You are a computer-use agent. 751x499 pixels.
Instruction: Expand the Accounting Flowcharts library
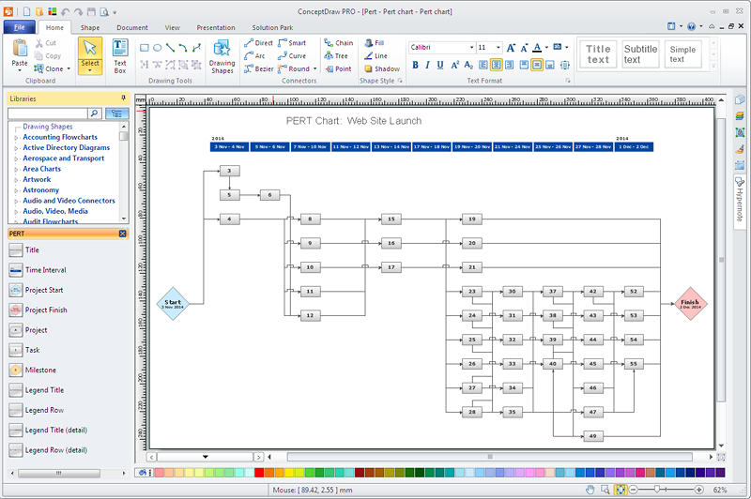[16, 137]
